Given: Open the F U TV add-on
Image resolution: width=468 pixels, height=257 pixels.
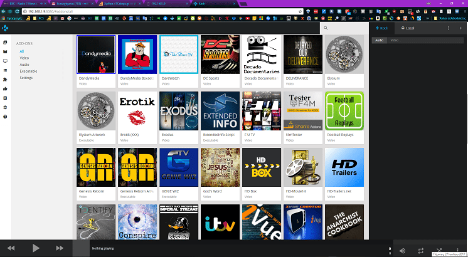Looking at the screenshot, I should click(x=262, y=118).
